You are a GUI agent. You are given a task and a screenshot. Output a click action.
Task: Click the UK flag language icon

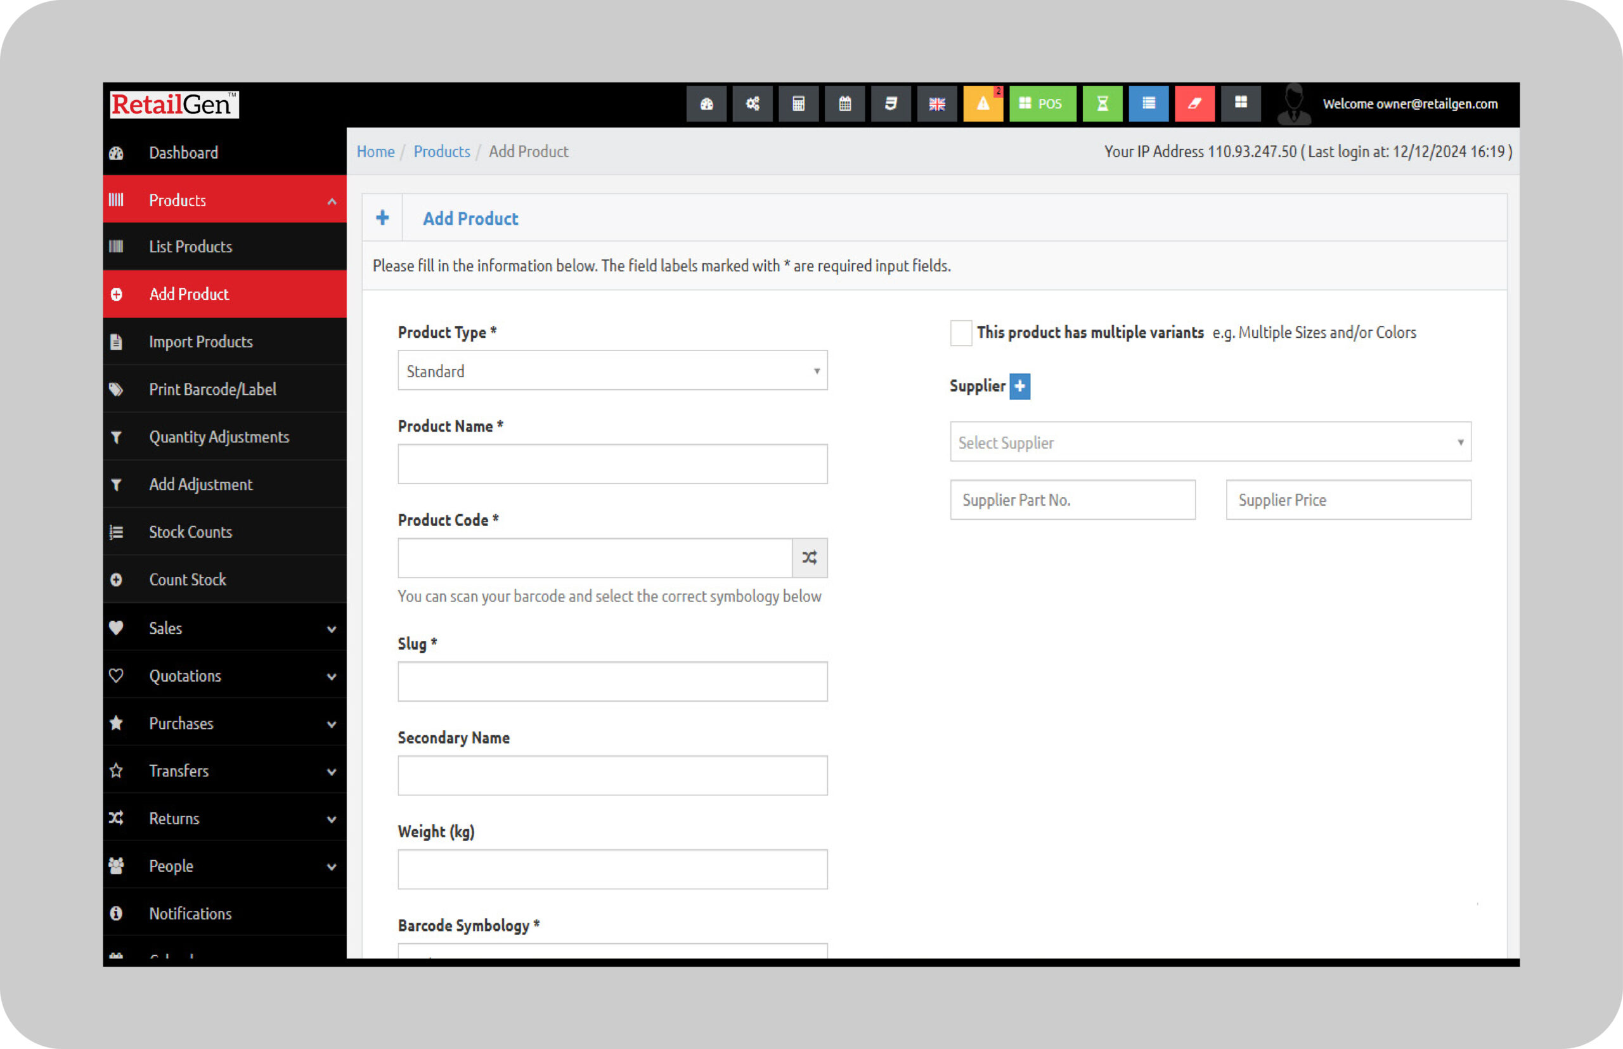click(937, 103)
